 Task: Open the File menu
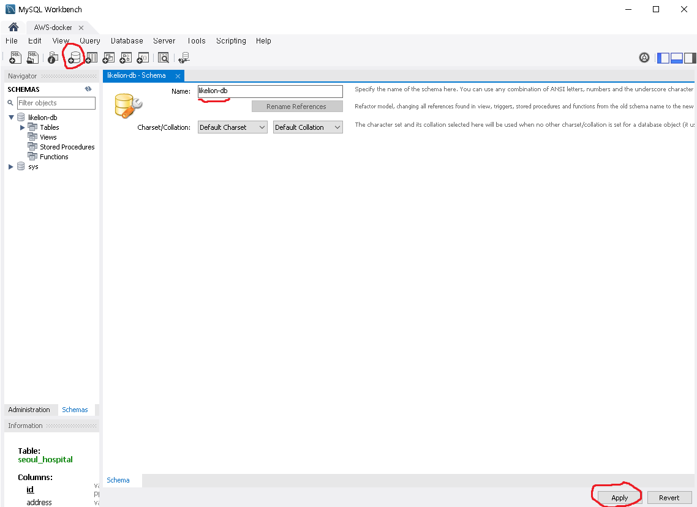12,41
